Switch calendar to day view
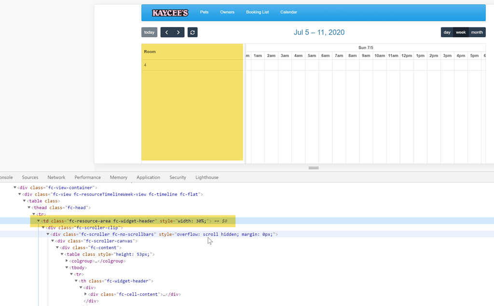Viewport: 494px width, 306px height. pos(447,32)
